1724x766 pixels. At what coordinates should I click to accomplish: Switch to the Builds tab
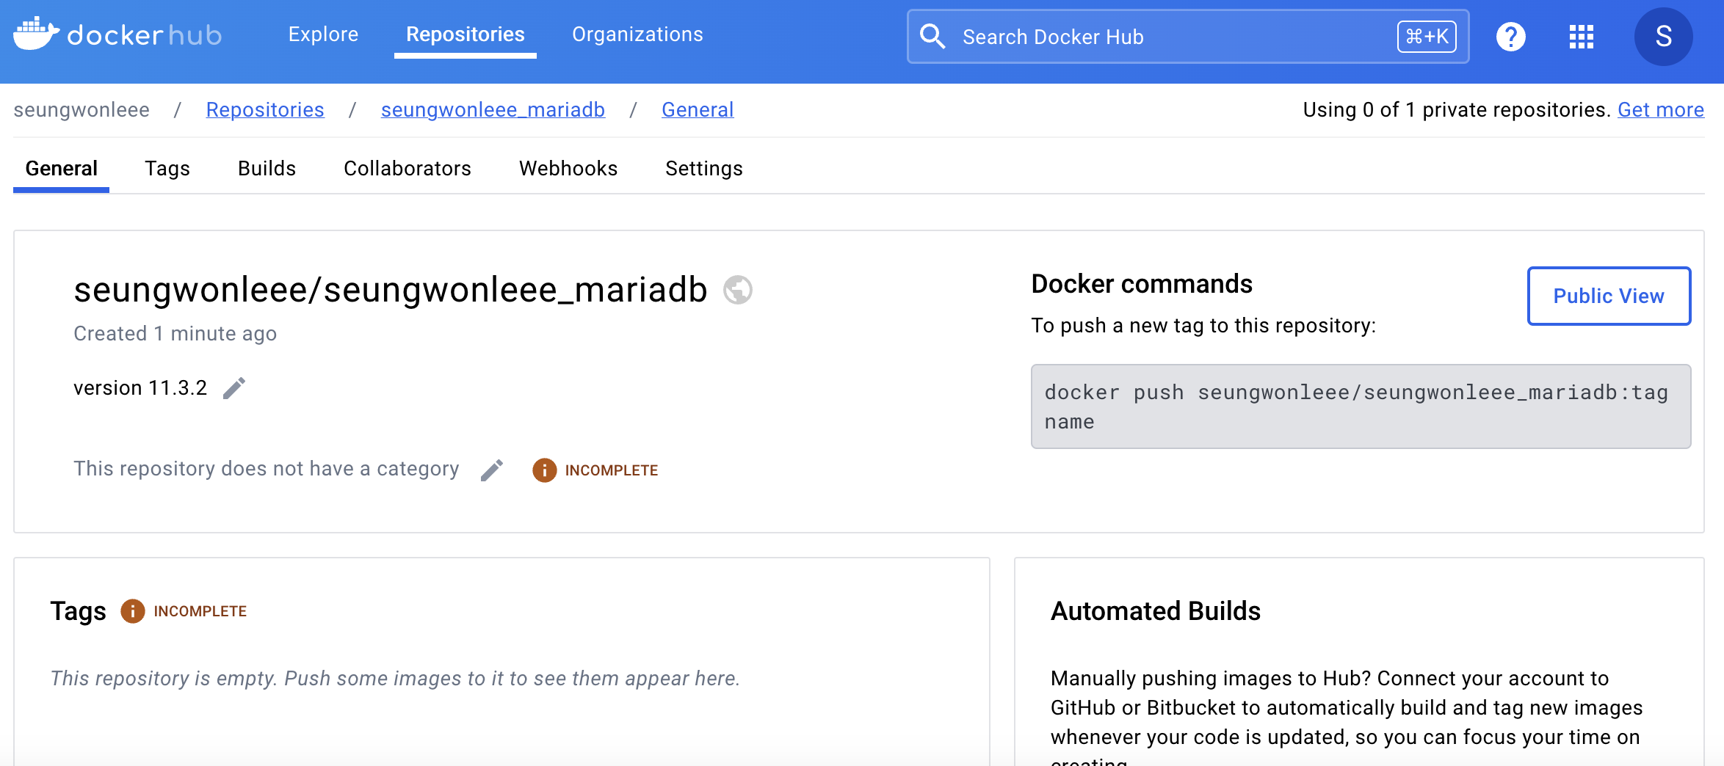click(267, 169)
